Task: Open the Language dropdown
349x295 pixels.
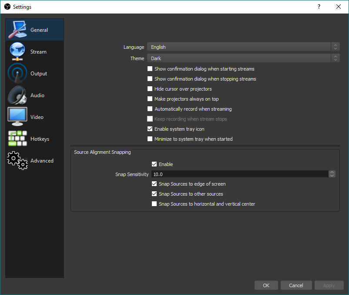Action: click(x=242, y=47)
